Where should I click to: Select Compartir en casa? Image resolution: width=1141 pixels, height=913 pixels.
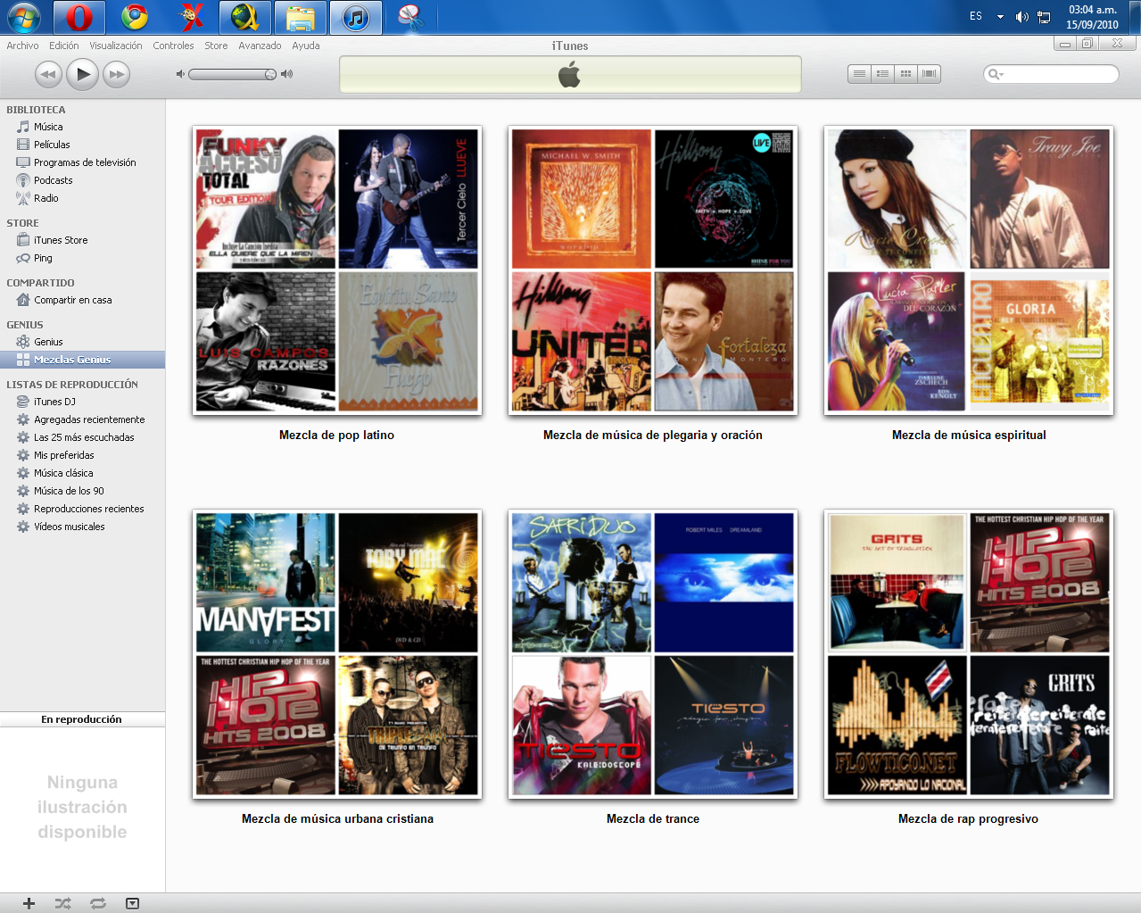click(x=82, y=300)
